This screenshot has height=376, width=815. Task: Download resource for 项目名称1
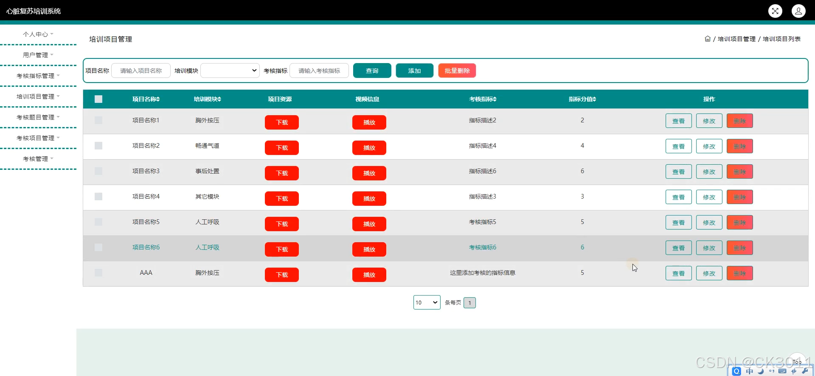coord(282,122)
